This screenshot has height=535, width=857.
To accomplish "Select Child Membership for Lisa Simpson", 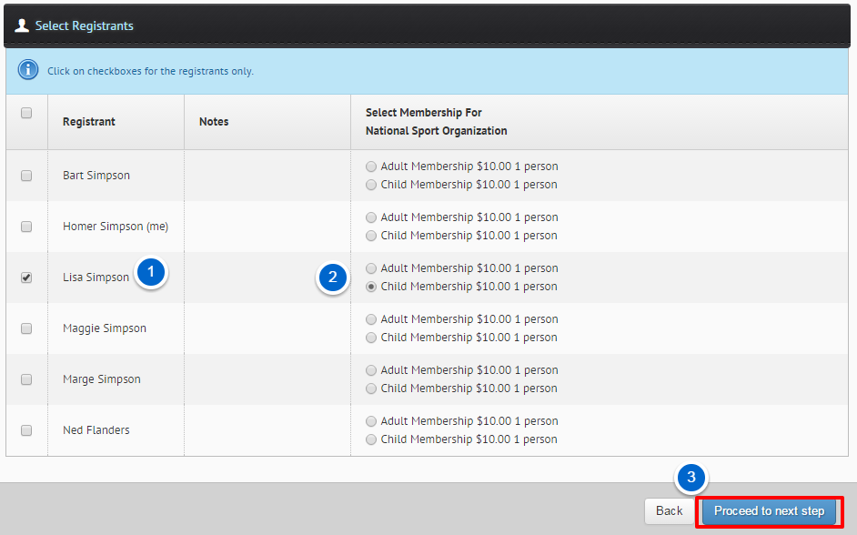I will (371, 287).
